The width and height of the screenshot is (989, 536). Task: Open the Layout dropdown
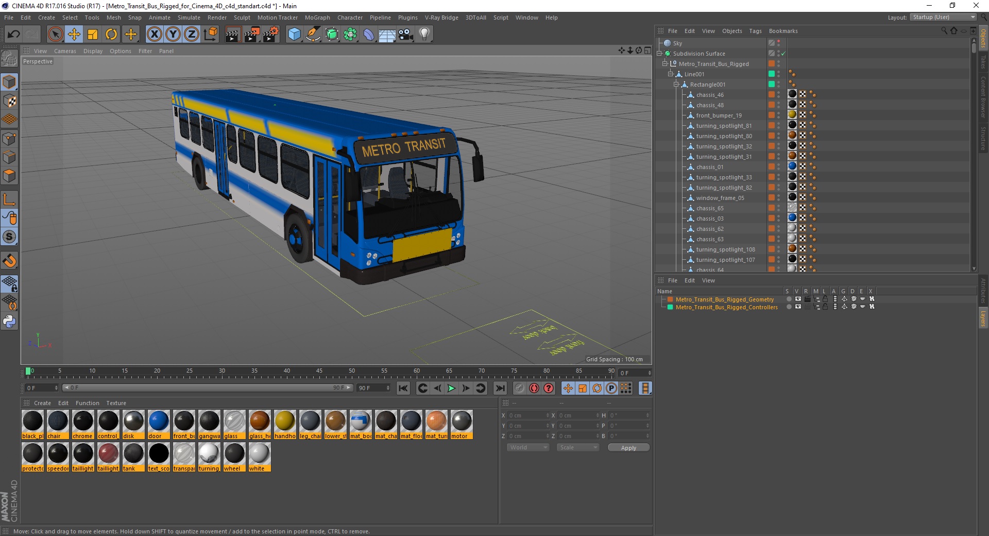pyautogui.click(x=943, y=17)
